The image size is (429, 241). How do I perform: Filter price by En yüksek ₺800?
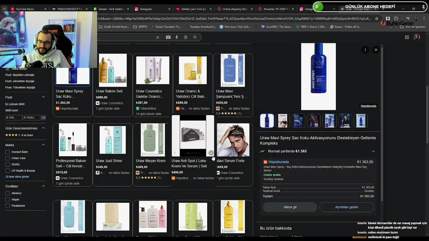coord(15,104)
